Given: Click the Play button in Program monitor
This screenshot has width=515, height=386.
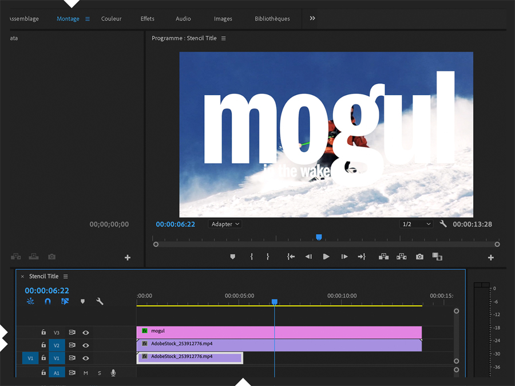Looking at the screenshot, I should [x=326, y=257].
